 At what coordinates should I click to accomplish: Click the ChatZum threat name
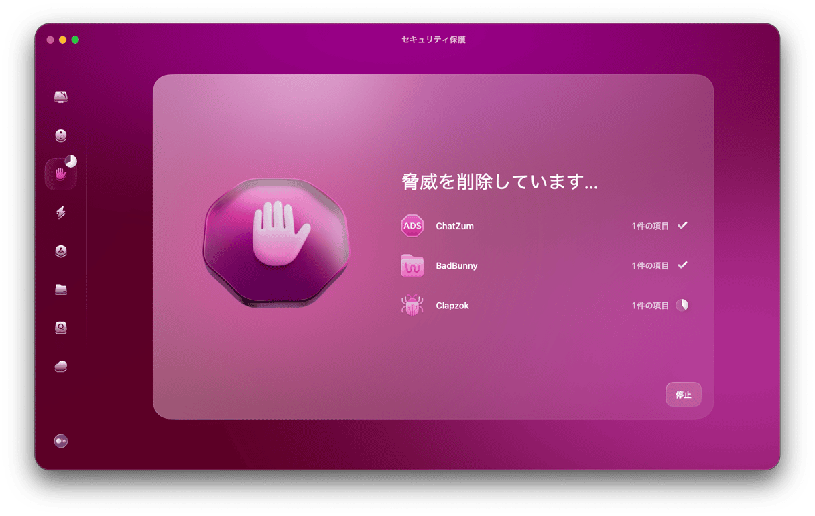tap(454, 226)
